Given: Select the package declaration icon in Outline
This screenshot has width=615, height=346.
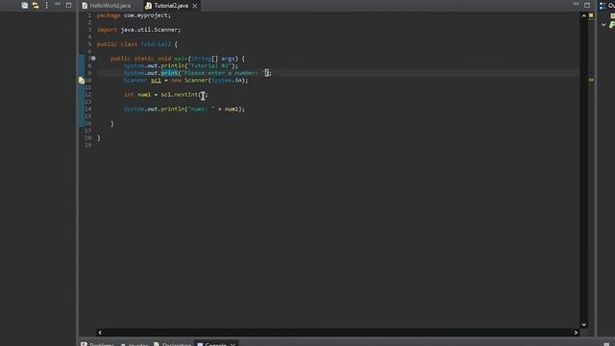Looking at the screenshot, I should (x=612, y=16).
